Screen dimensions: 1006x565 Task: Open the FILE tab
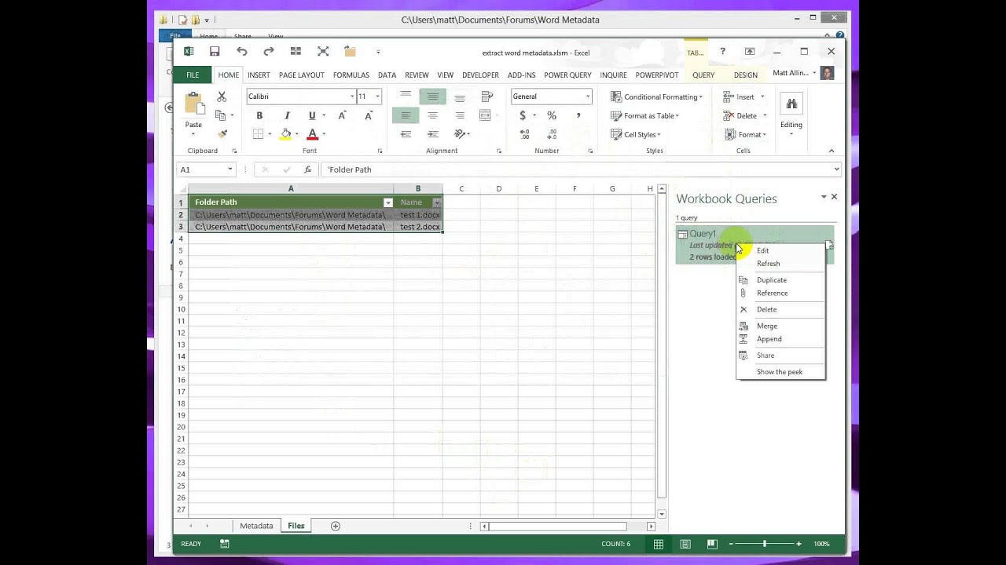pos(193,75)
